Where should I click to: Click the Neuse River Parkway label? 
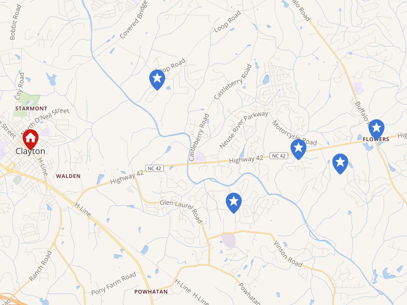point(244,129)
